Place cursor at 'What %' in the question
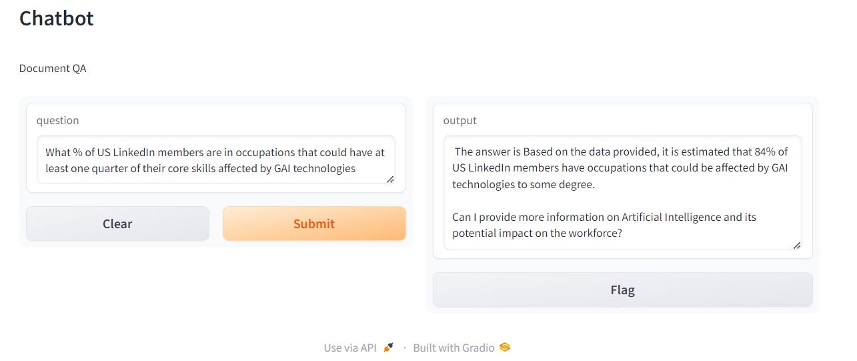The height and width of the screenshot is (361, 857). [x=62, y=152]
